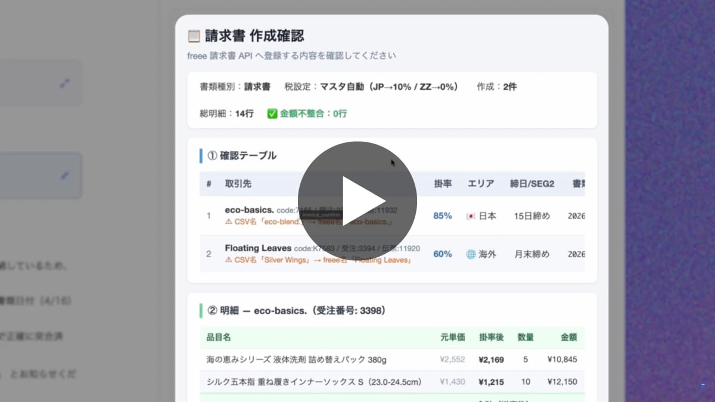Image resolution: width=715 pixels, height=402 pixels.
Task: Click the 総明細：14行 summary text
Action: tap(227, 113)
